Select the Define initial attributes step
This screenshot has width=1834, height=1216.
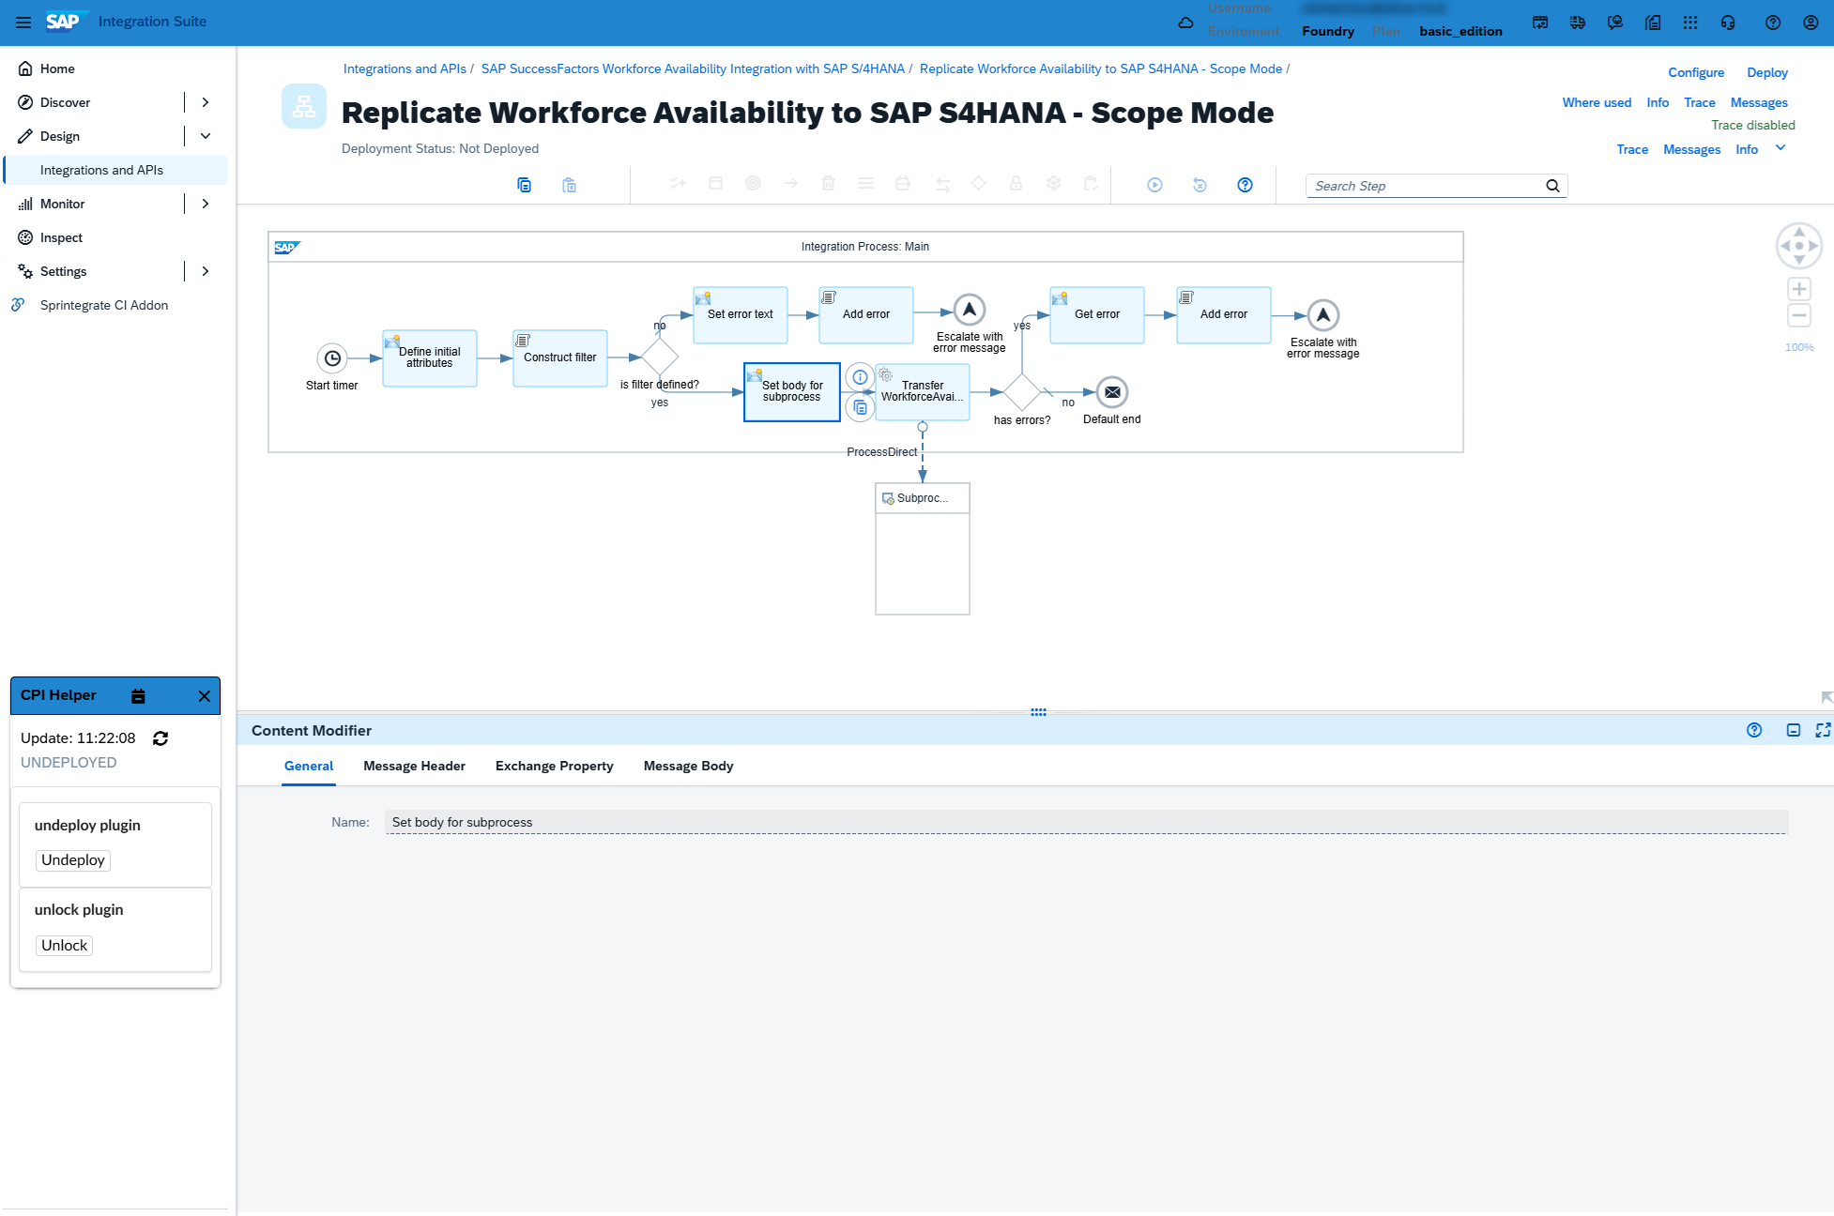point(430,358)
